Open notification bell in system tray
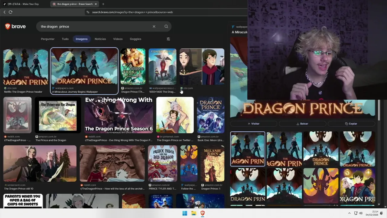The width and height of the screenshot is (387, 218). pyautogui.click(x=382, y=213)
